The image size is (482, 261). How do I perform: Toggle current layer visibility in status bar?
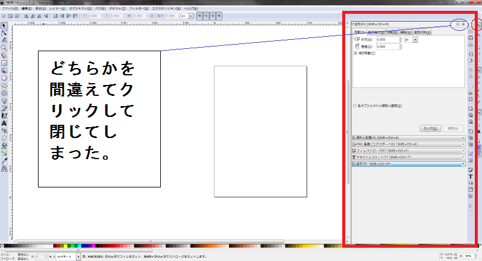51,256
